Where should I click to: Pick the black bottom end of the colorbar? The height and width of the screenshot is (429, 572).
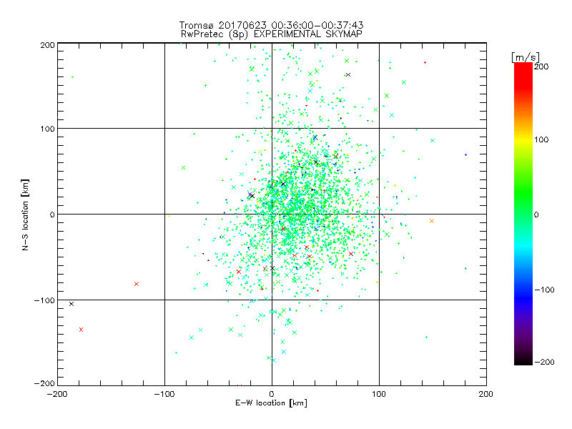pyautogui.click(x=523, y=361)
